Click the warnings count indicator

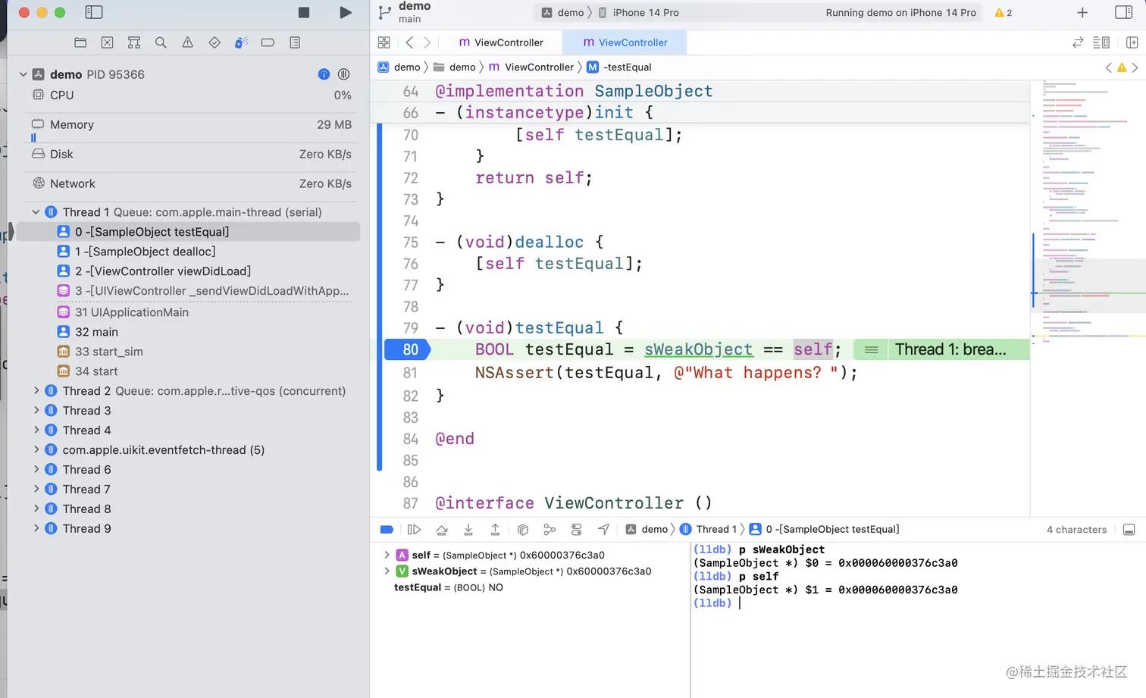coord(1004,13)
